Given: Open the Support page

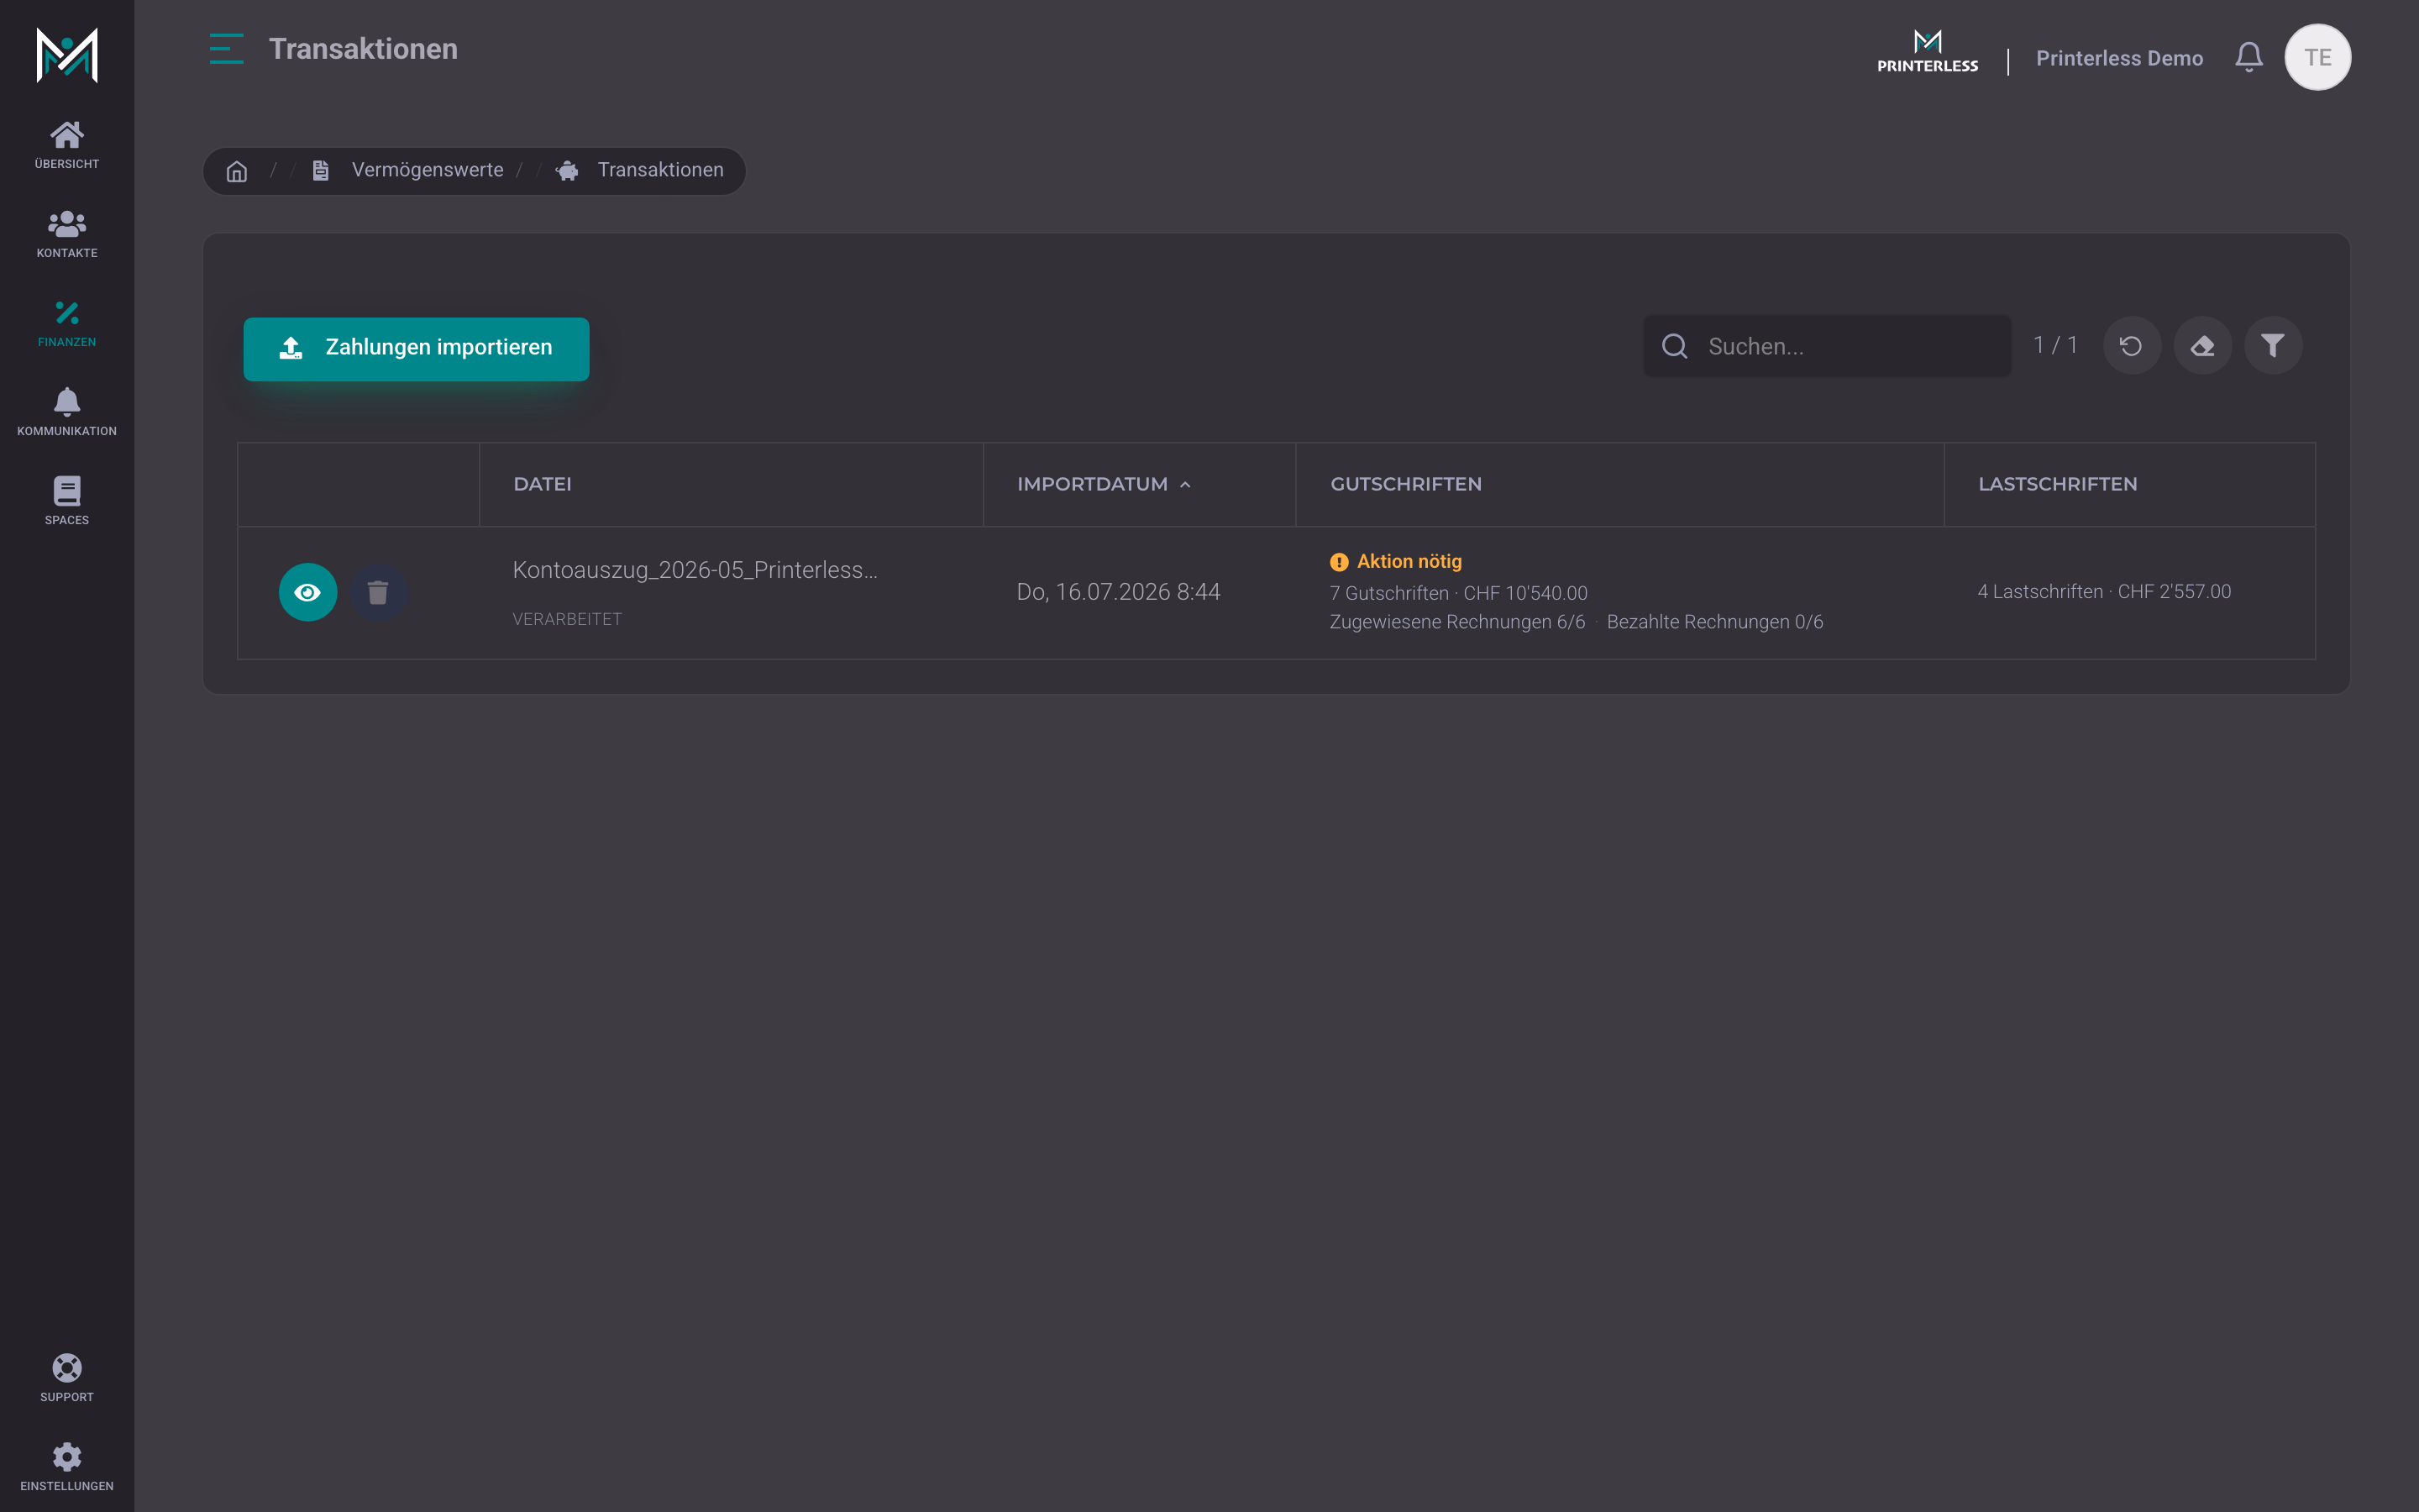Looking at the screenshot, I should (67, 1378).
